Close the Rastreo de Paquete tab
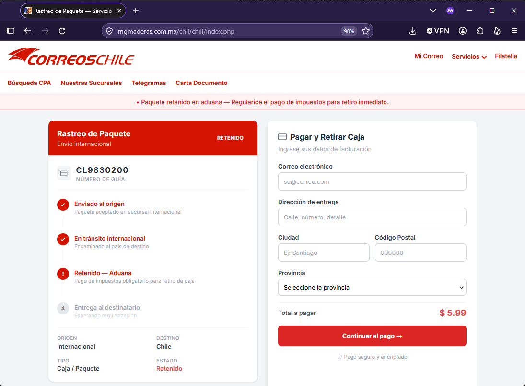This screenshot has height=386, width=525. (x=119, y=11)
